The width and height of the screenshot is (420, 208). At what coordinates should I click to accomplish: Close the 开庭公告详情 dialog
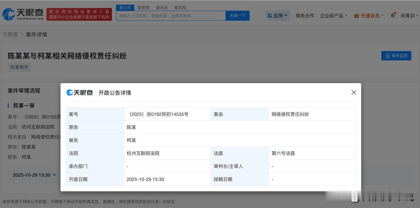(353, 93)
